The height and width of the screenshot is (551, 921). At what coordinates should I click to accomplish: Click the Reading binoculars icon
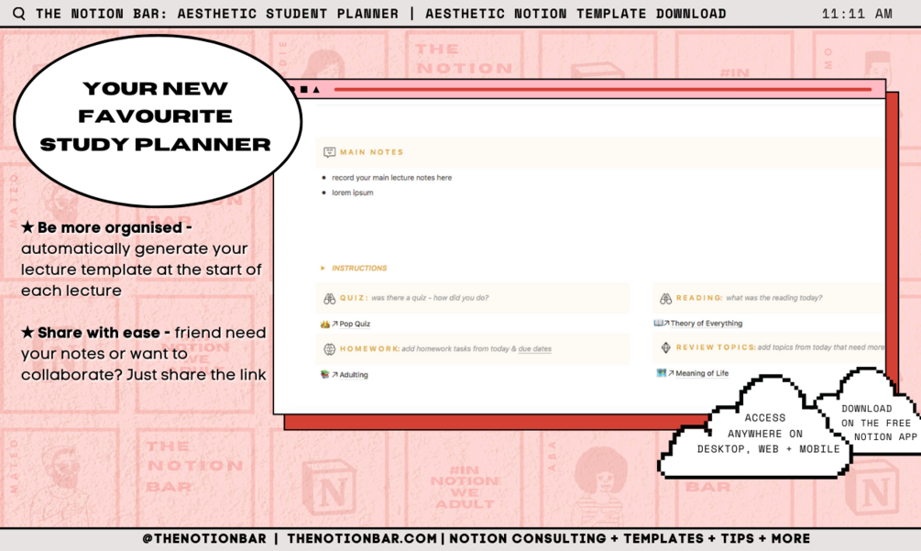click(x=665, y=298)
